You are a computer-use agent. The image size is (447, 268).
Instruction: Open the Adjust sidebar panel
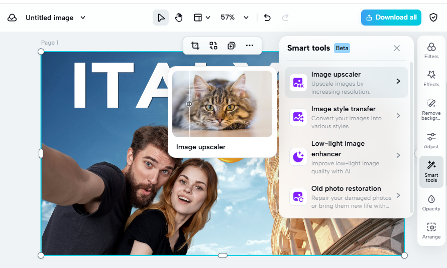pos(431,141)
